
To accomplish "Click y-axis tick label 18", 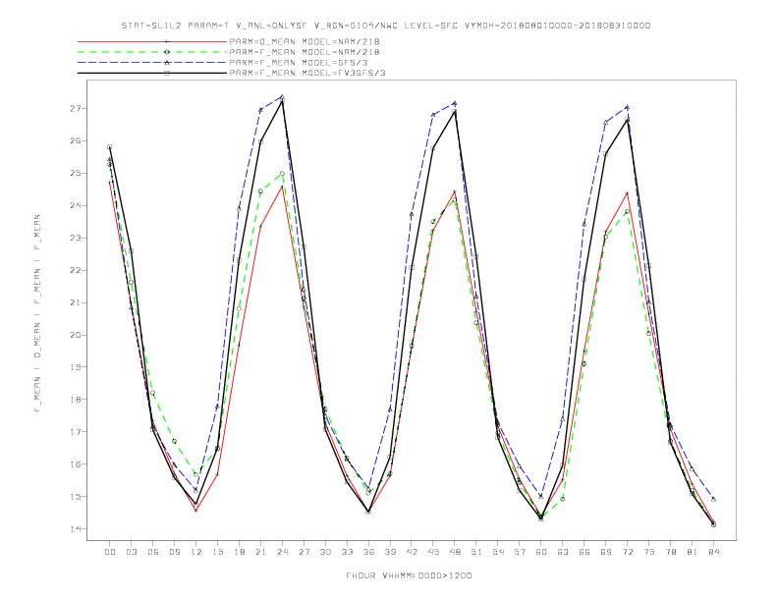I will 74,399.
